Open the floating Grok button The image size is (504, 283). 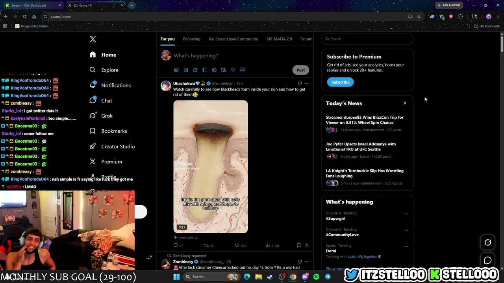click(487, 243)
